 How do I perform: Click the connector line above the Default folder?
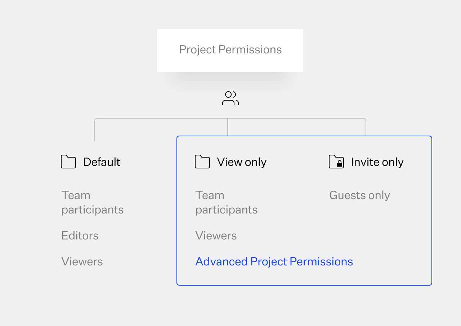tap(94, 131)
